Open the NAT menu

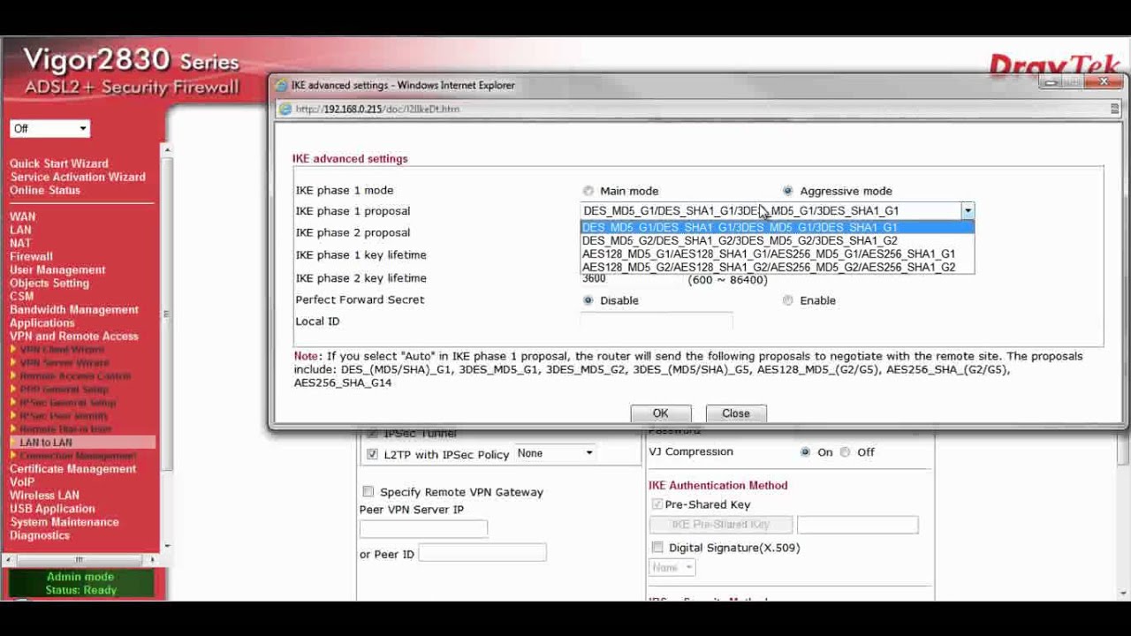[20, 243]
